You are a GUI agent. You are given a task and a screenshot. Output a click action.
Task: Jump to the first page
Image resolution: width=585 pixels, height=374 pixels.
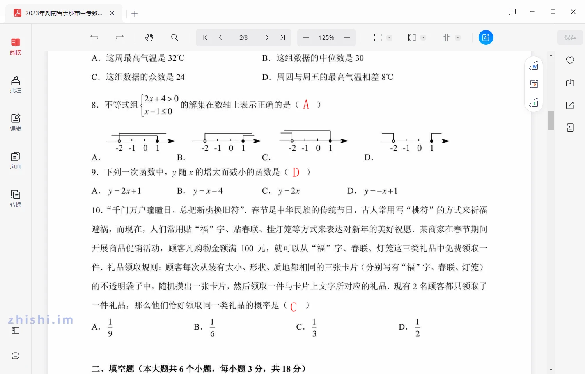pyautogui.click(x=205, y=37)
